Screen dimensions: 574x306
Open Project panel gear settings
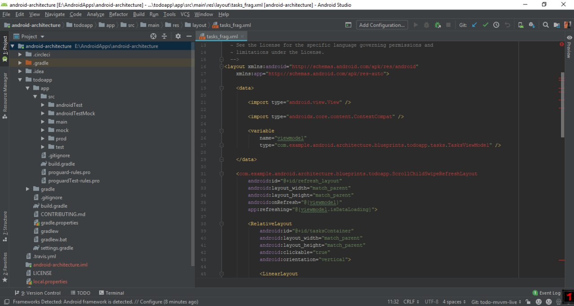pos(178,36)
